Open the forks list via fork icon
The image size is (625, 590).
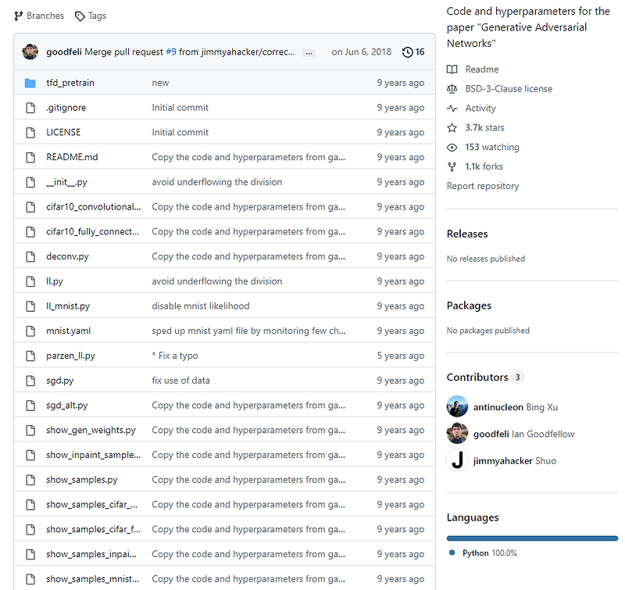coord(451,166)
